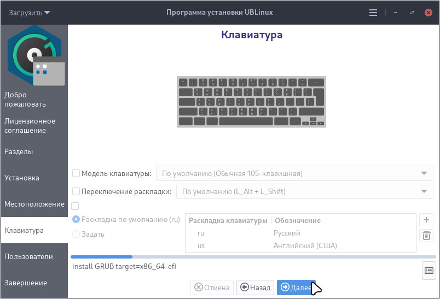Viewport: 440px width, 299px height.
Task: Click the keyboard preview image
Action: click(x=251, y=102)
